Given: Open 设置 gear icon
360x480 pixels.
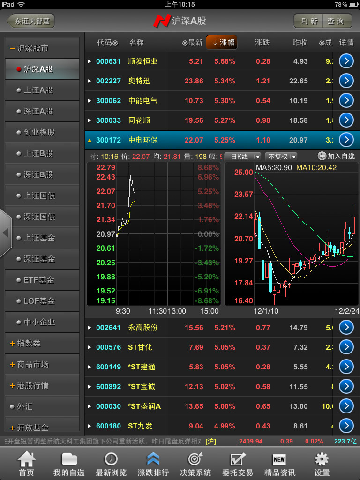Looking at the screenshot, I should point(322,464).
